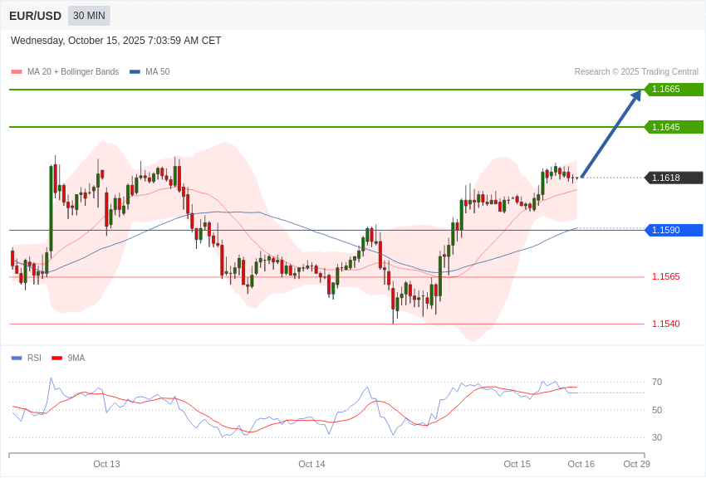
Task: Click the green 1.1665 resistance price tag
Action: point(674,90)
